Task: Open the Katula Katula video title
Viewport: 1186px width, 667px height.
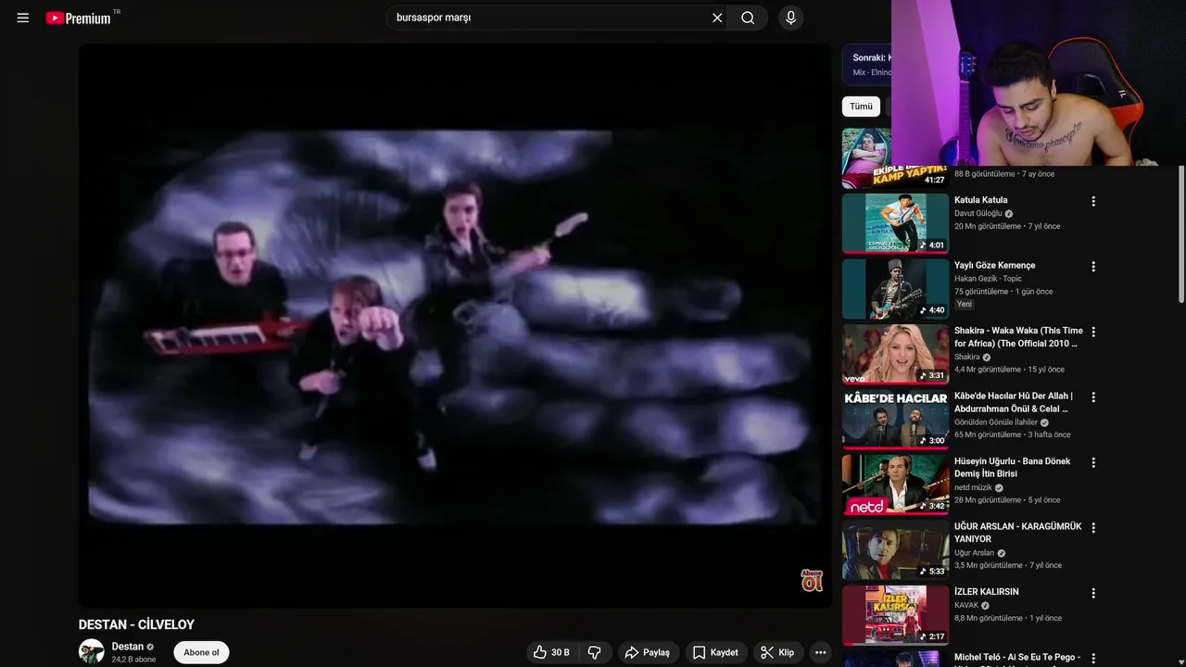Action: pyautogui.click(x=980, y=200)
